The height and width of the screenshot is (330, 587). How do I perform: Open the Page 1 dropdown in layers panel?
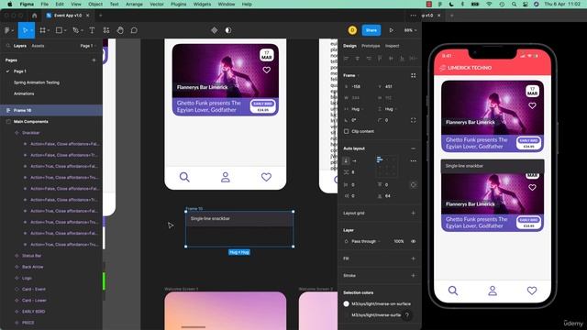coord(88,46)
